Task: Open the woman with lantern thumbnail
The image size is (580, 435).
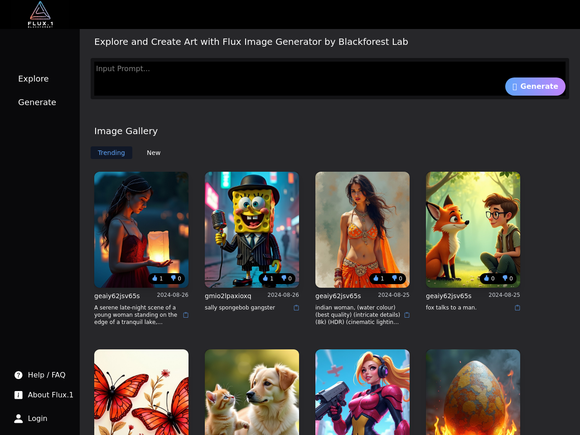Action: point(141,230)
